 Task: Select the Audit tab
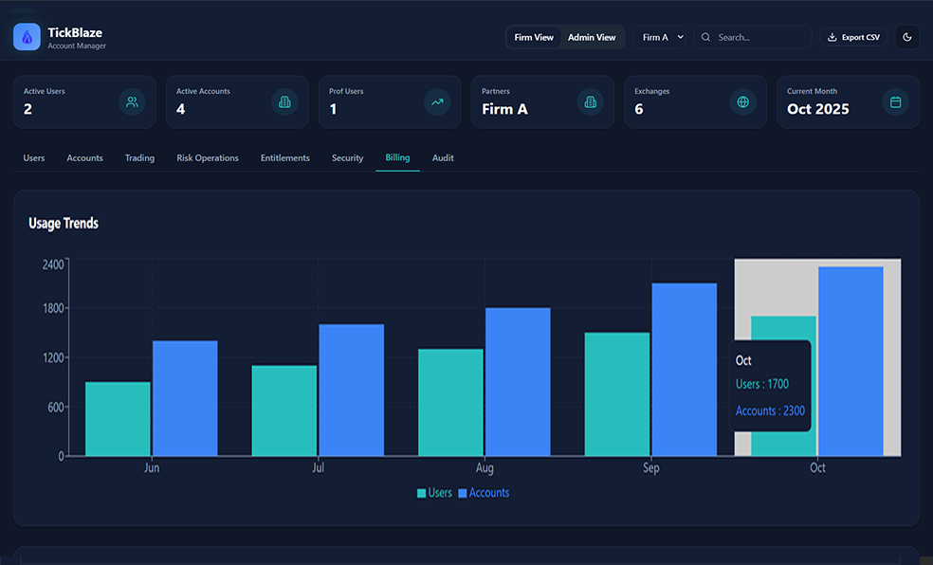443,158
